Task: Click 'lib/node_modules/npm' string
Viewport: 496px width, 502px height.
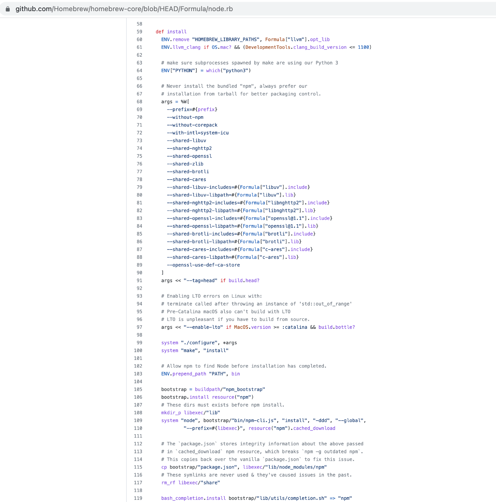Action: pos(296,467)
